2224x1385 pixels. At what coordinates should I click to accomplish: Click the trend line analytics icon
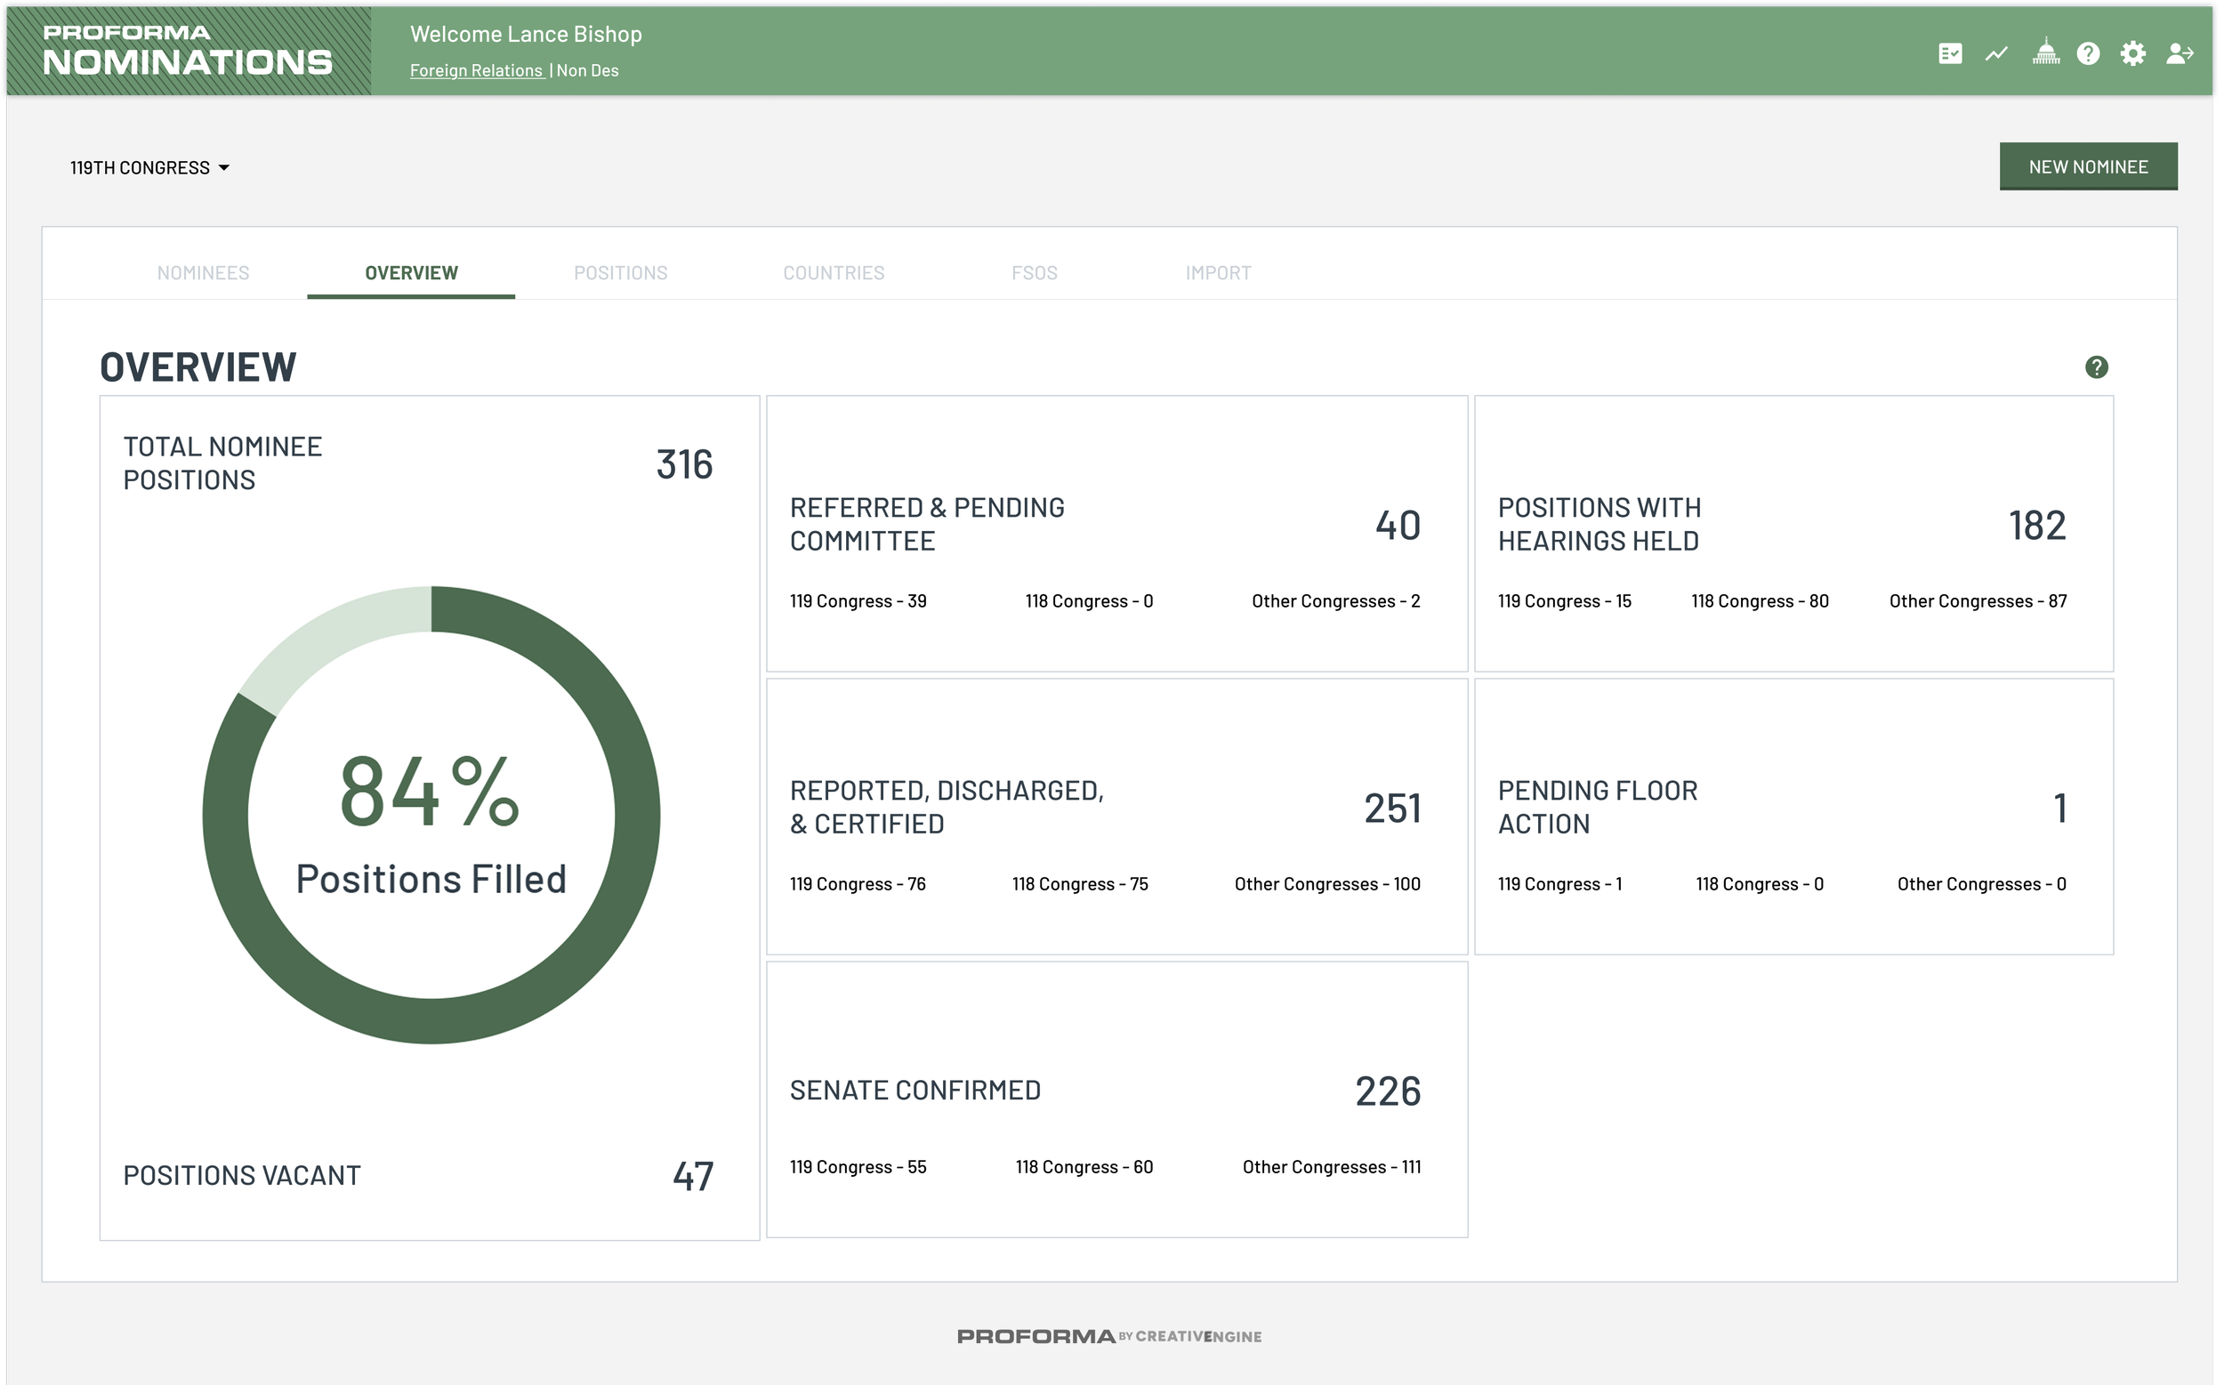(x=1996, y=54)
